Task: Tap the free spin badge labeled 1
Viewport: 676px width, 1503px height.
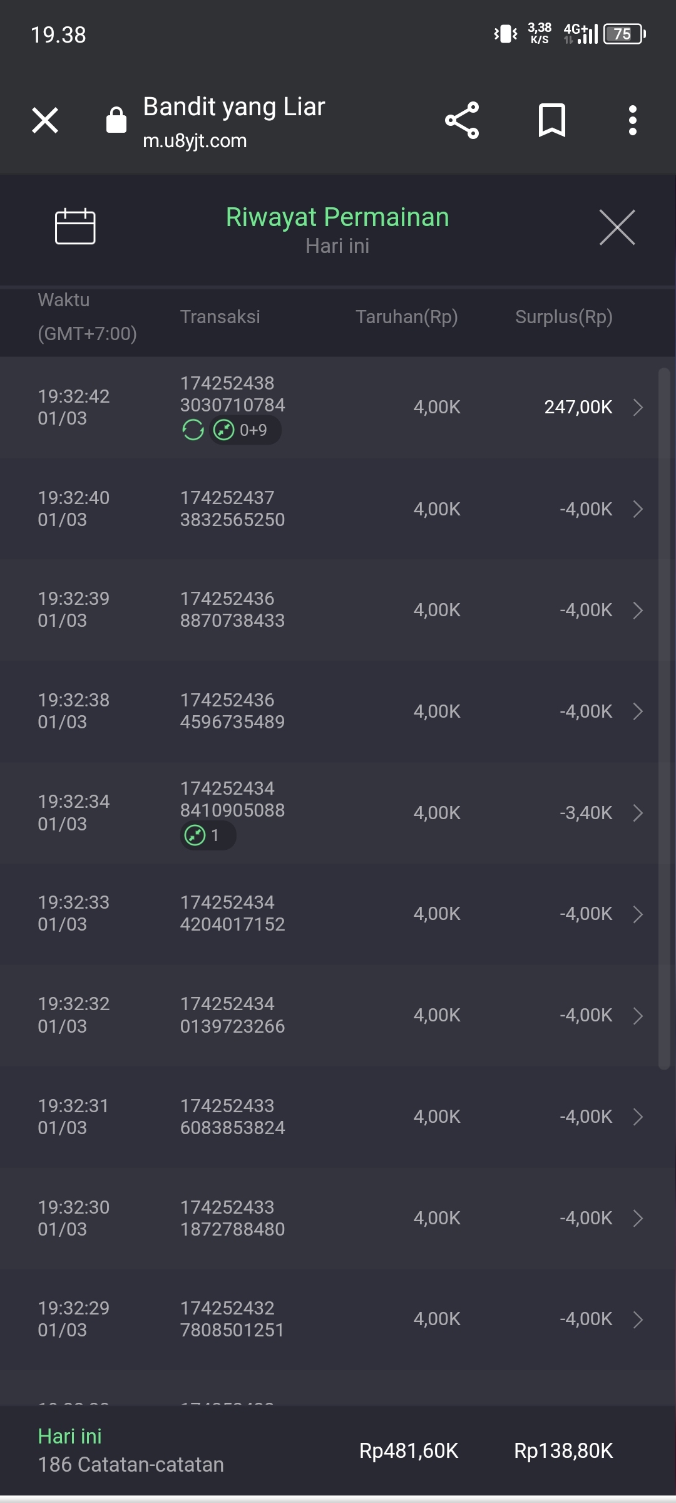Action: tap(208, 835)
